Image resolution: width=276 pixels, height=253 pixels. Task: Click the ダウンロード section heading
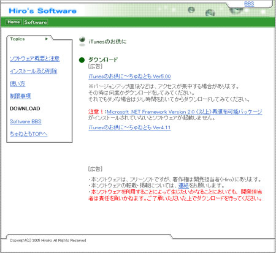pos(103,59)
